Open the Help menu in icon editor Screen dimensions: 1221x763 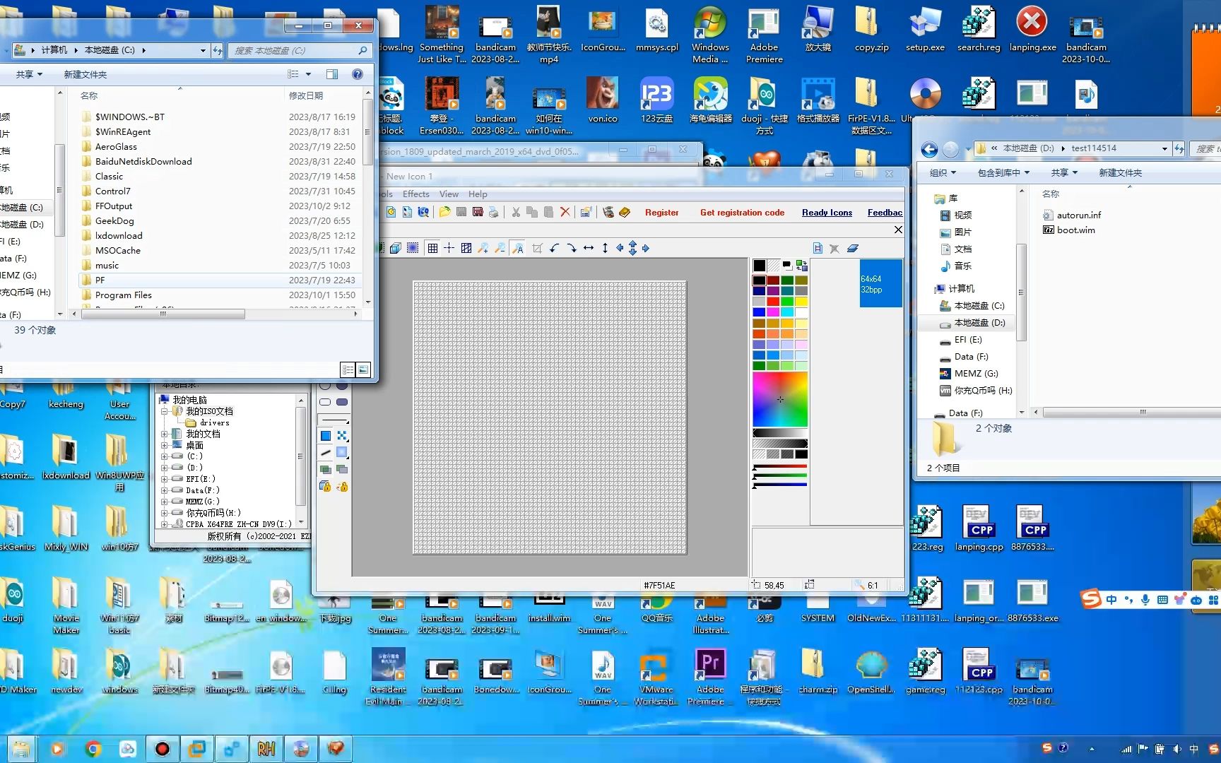coord(478,194)
